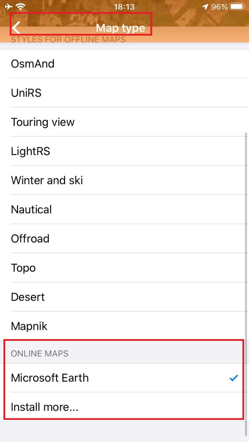Select the Nautical map style
Image resolution: width=249 pixels, height=442 pixels.
coord(31,210)
